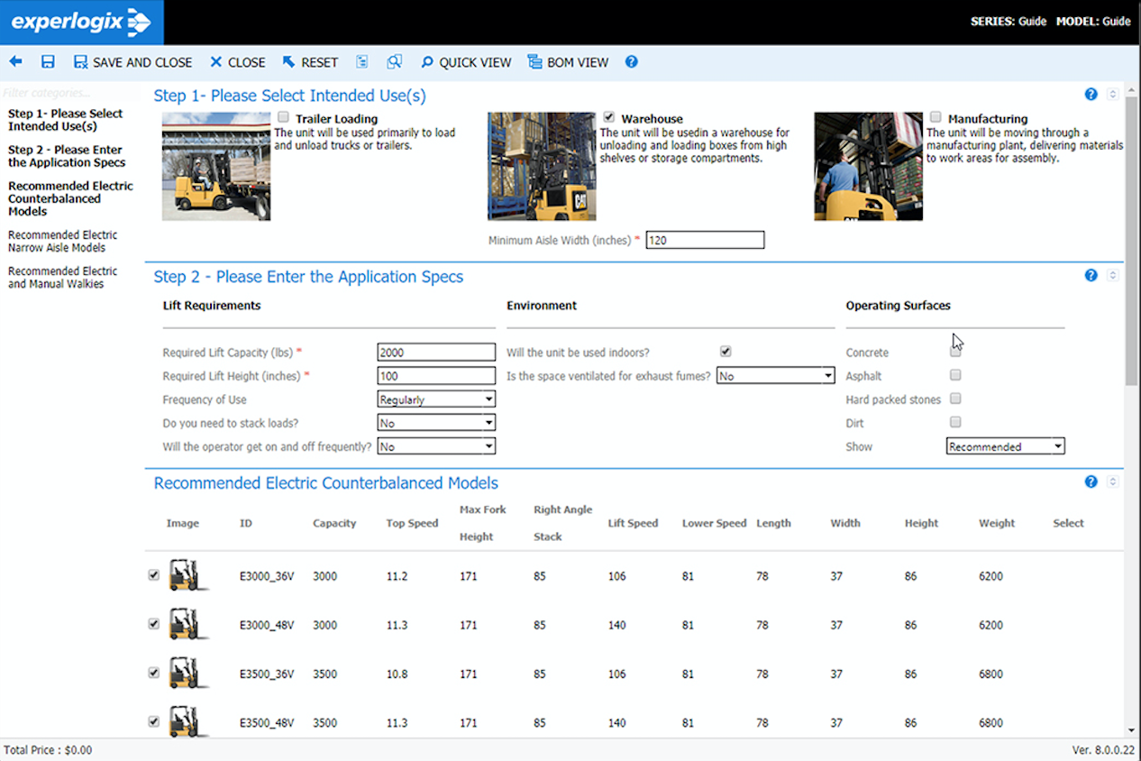1141x761 pixels.
Task: Open the Show Recommended dropdown
Action: point(1005,446)
